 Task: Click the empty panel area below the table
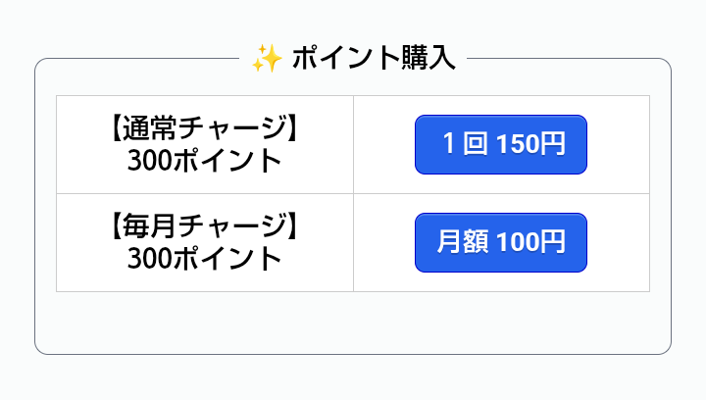tap(353, 322)
